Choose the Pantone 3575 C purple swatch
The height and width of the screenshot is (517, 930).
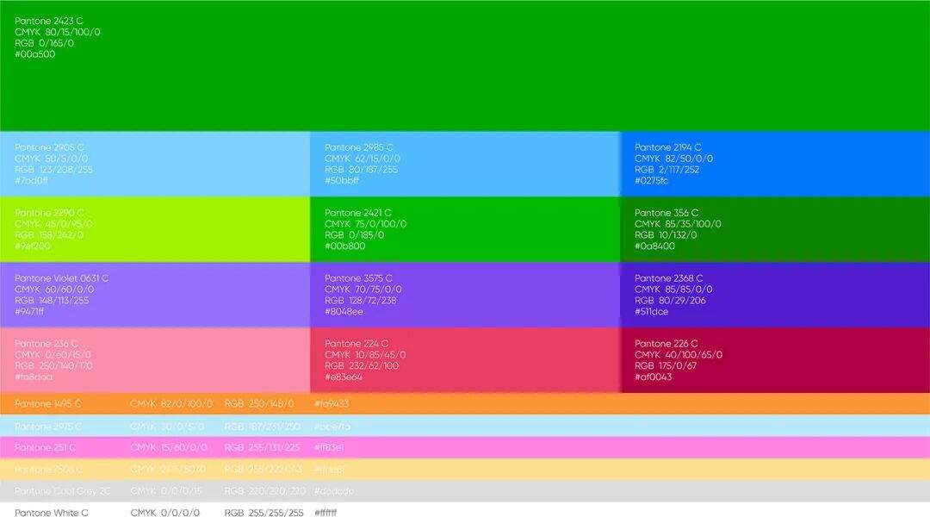[465, 295]
